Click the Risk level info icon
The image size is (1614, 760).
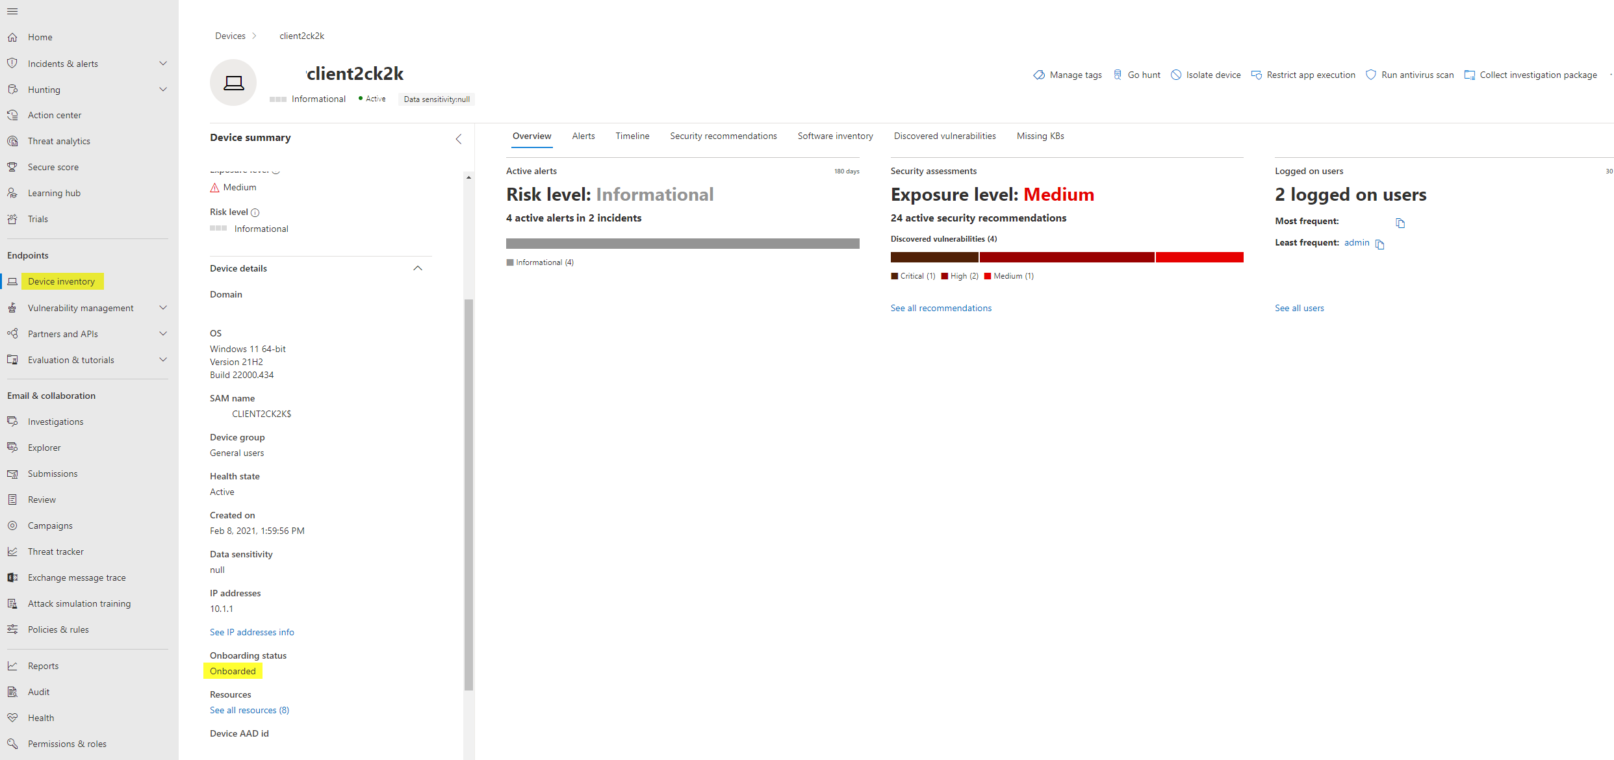255,212
